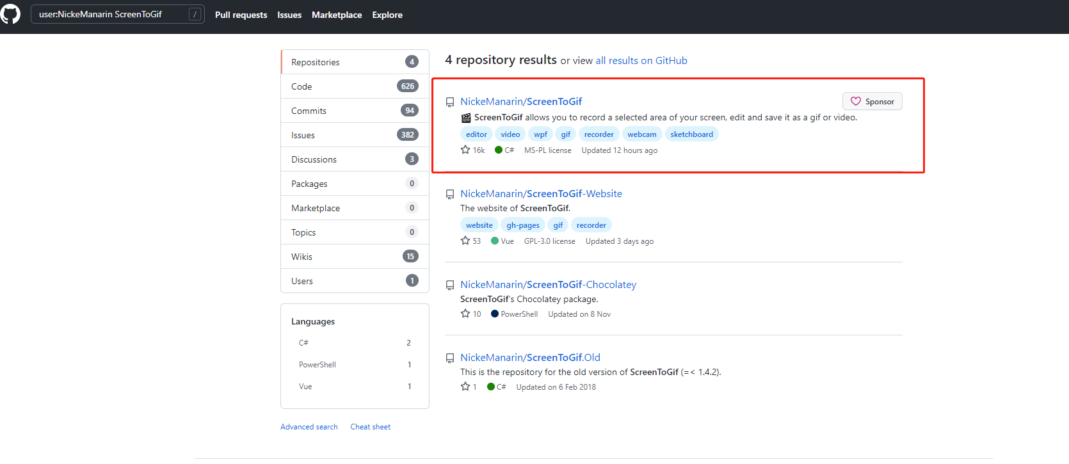Open the NickeManarin/ScreenToGif repository
This screenshot has height=464, width=1069.
[x=521, y=102]
